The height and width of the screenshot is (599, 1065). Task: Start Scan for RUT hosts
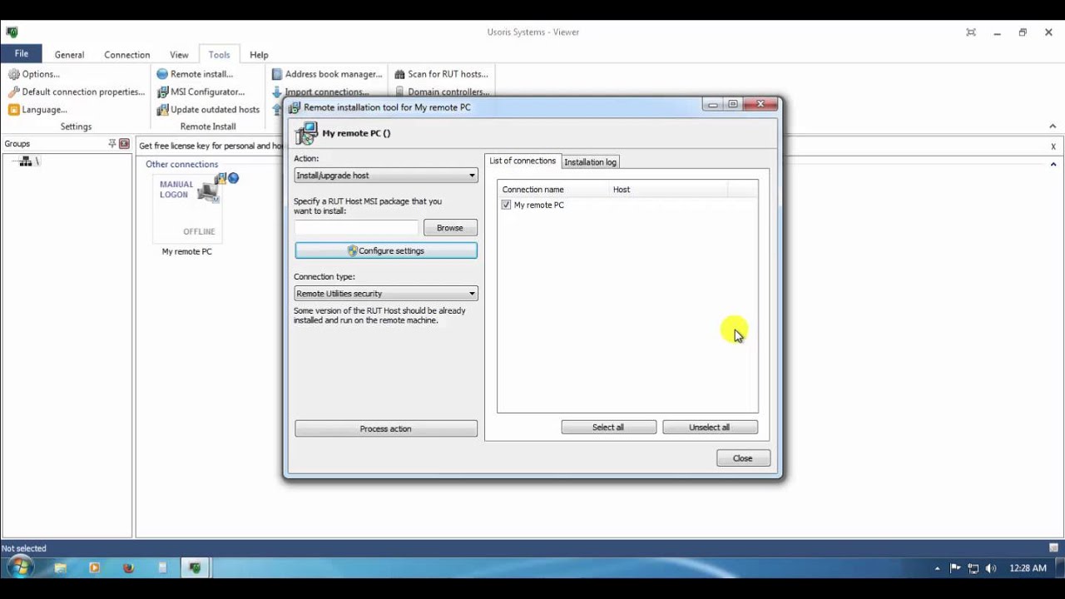click(441, 74)
